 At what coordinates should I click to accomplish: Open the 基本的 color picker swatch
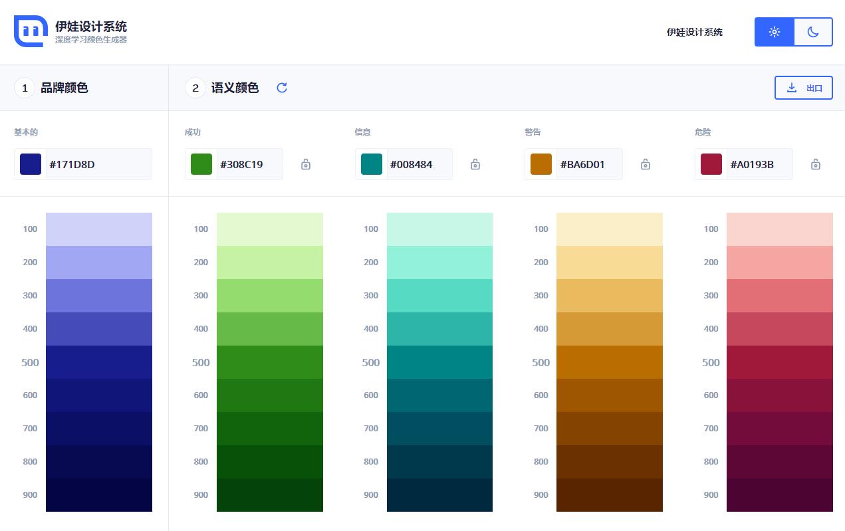31,164
